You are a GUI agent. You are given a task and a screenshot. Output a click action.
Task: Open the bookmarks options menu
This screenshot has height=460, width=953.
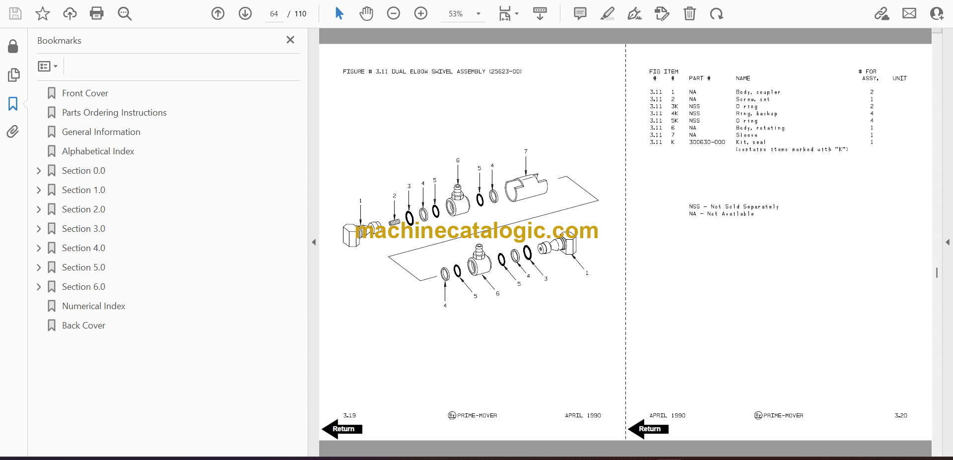[x=48, y=66]
